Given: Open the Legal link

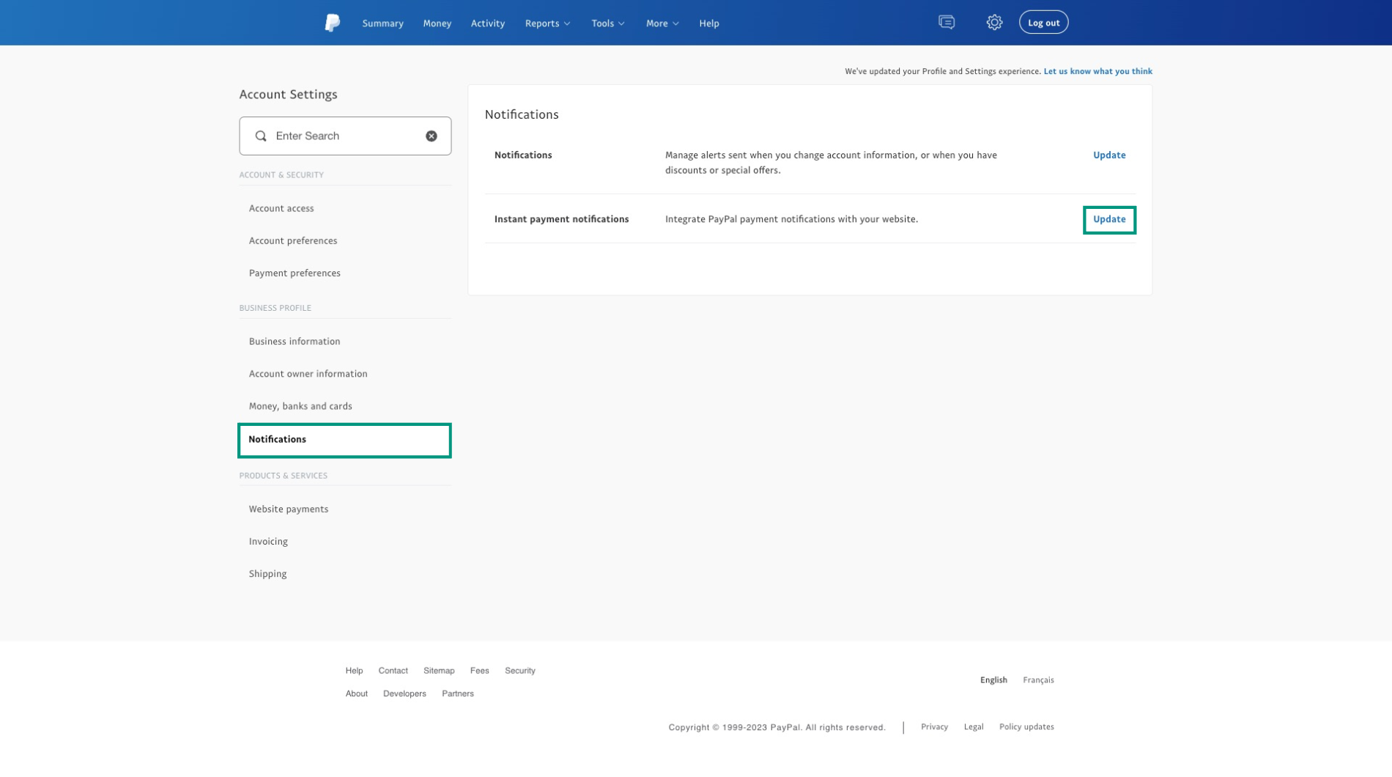Looking at the screenshot, I should tap(974, 726).
